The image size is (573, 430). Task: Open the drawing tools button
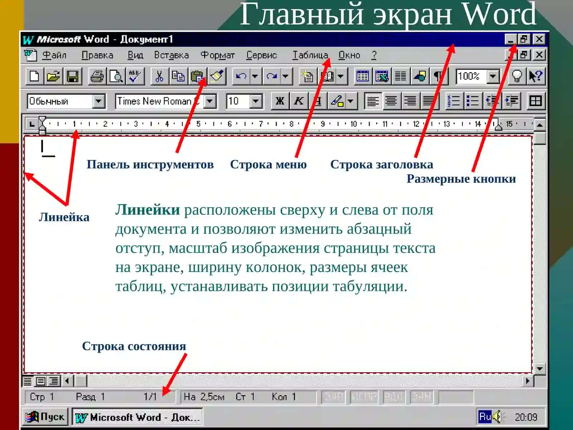420,76
